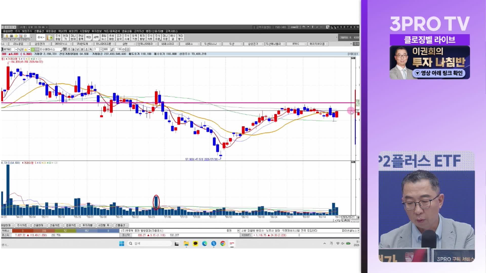This screenshot has width=486, height=273.
Task: Click the 종합뉴스 toolbar shortcut
Action: pyautogui.click(x=104, y=37)
